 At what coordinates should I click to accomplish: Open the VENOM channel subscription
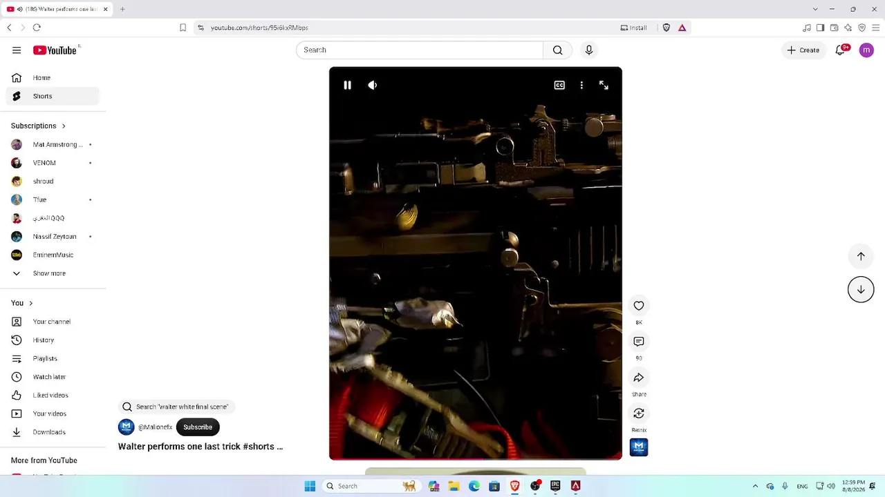[53, 163]
